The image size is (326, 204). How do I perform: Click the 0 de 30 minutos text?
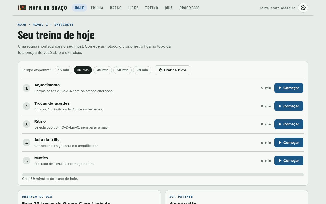tap(50, 179)
